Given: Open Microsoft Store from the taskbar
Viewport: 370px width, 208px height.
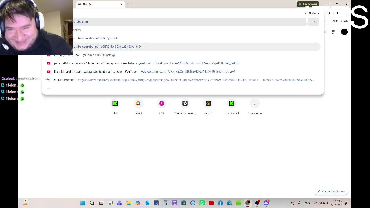Looking at the screenshot, I should [x=184, y=203].
